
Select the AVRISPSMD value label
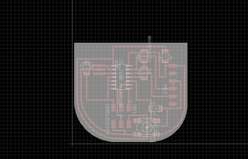pyautogui.click(x=107, y=119)
